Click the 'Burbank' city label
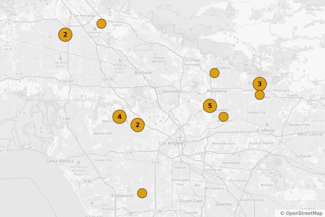The width and height of the screenshot is (325, 217). (143, 72)
